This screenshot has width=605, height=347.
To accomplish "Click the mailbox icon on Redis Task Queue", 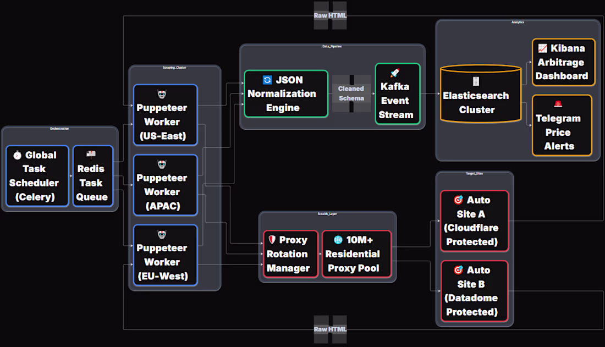I will (x=91, y=155).
